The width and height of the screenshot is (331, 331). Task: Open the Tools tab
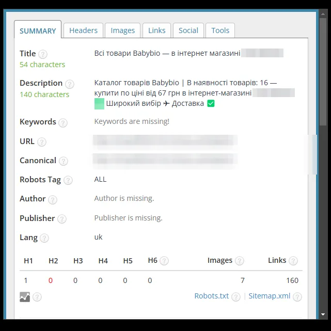click(220, 30)
